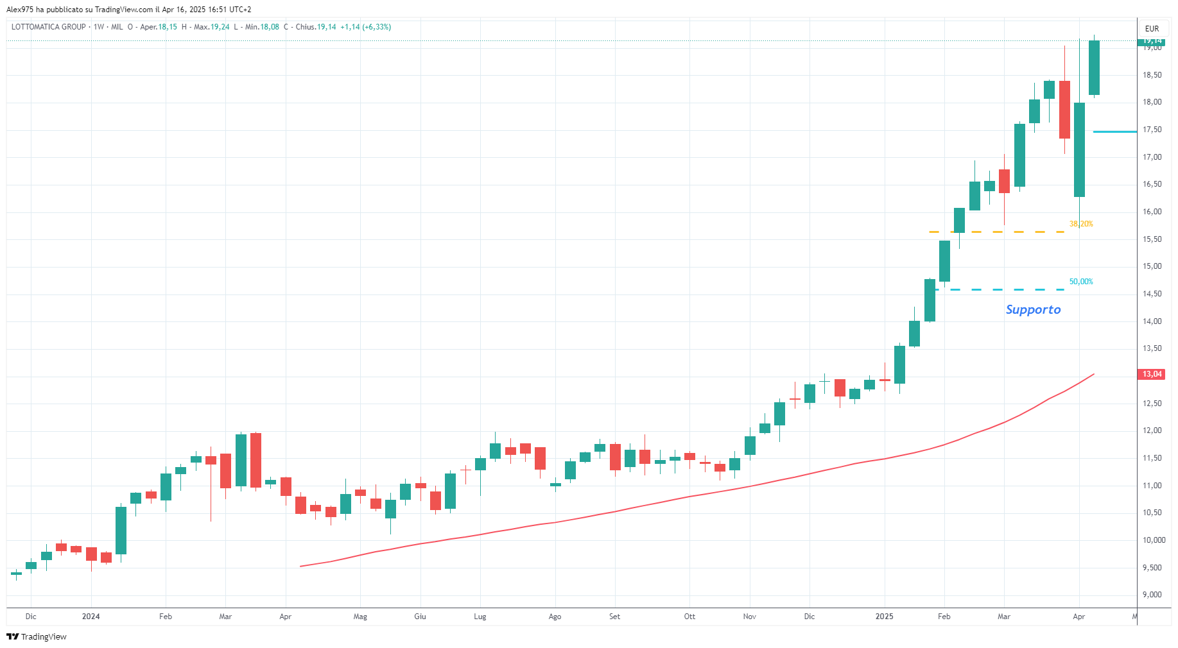Click the Mag label on time axis
The width and height of the screenshot is (1178, 648).
(360, 617)
